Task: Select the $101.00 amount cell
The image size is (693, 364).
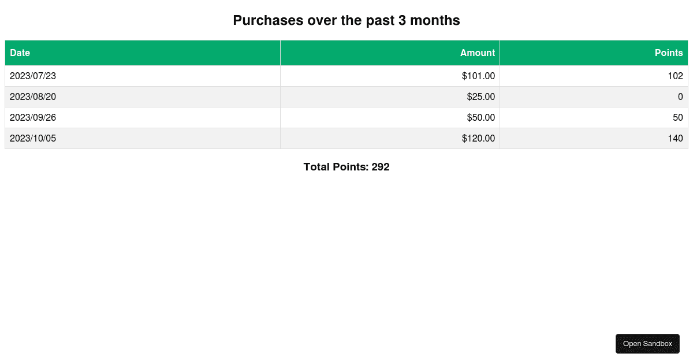Action: (x=390, y=76)
